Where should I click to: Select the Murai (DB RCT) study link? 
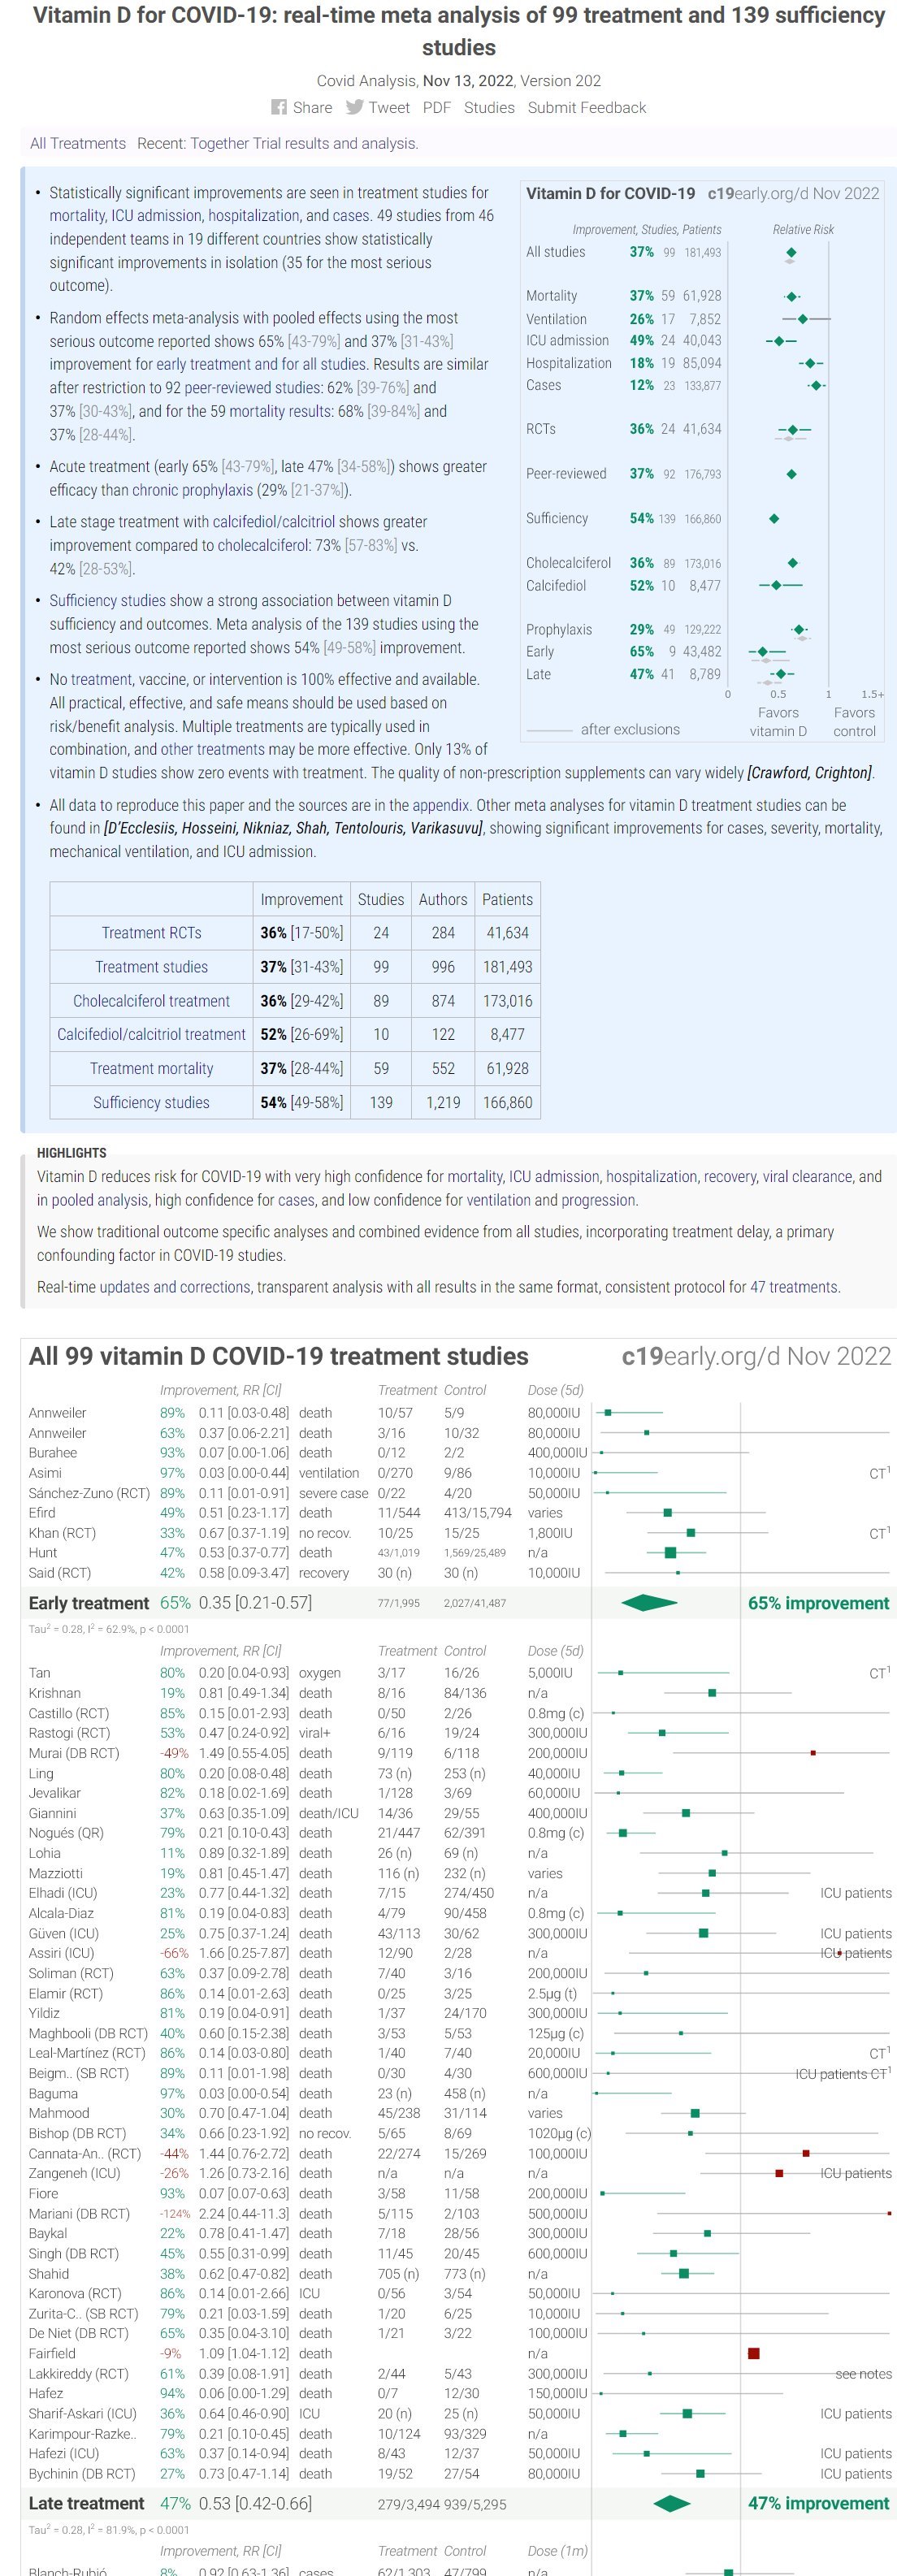(74, 1753)
